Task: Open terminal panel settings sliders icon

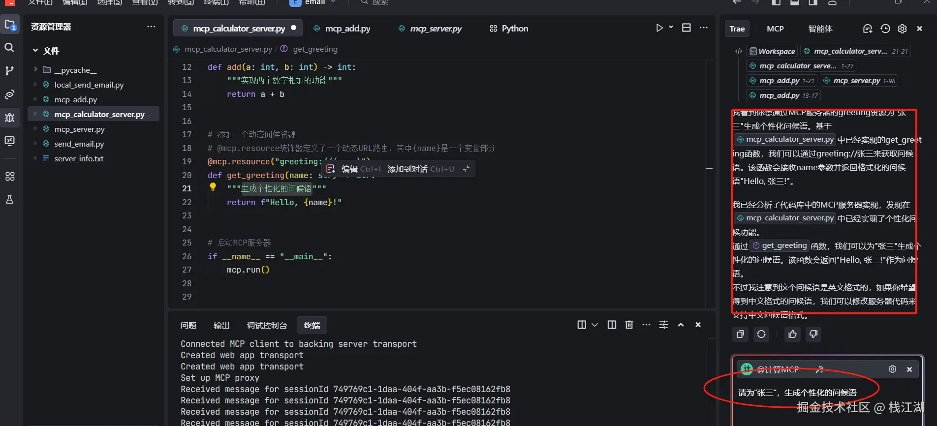Action: (x=663, y=325)
